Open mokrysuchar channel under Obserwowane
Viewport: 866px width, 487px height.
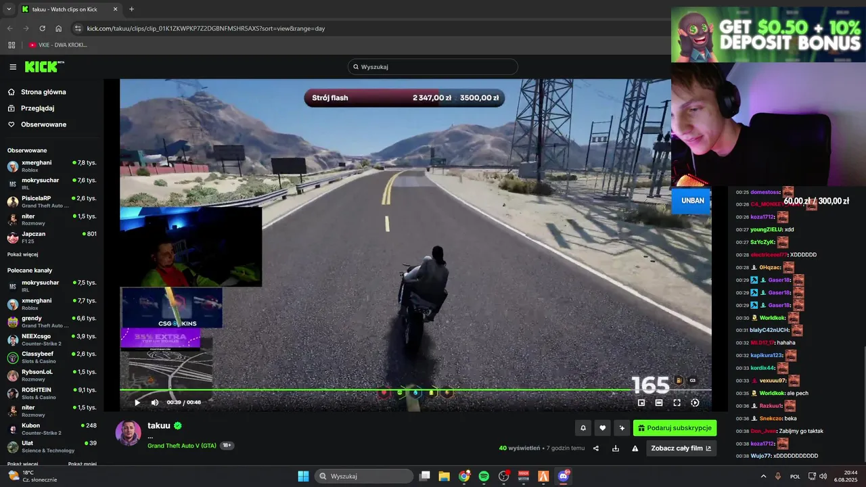point(51,184)
